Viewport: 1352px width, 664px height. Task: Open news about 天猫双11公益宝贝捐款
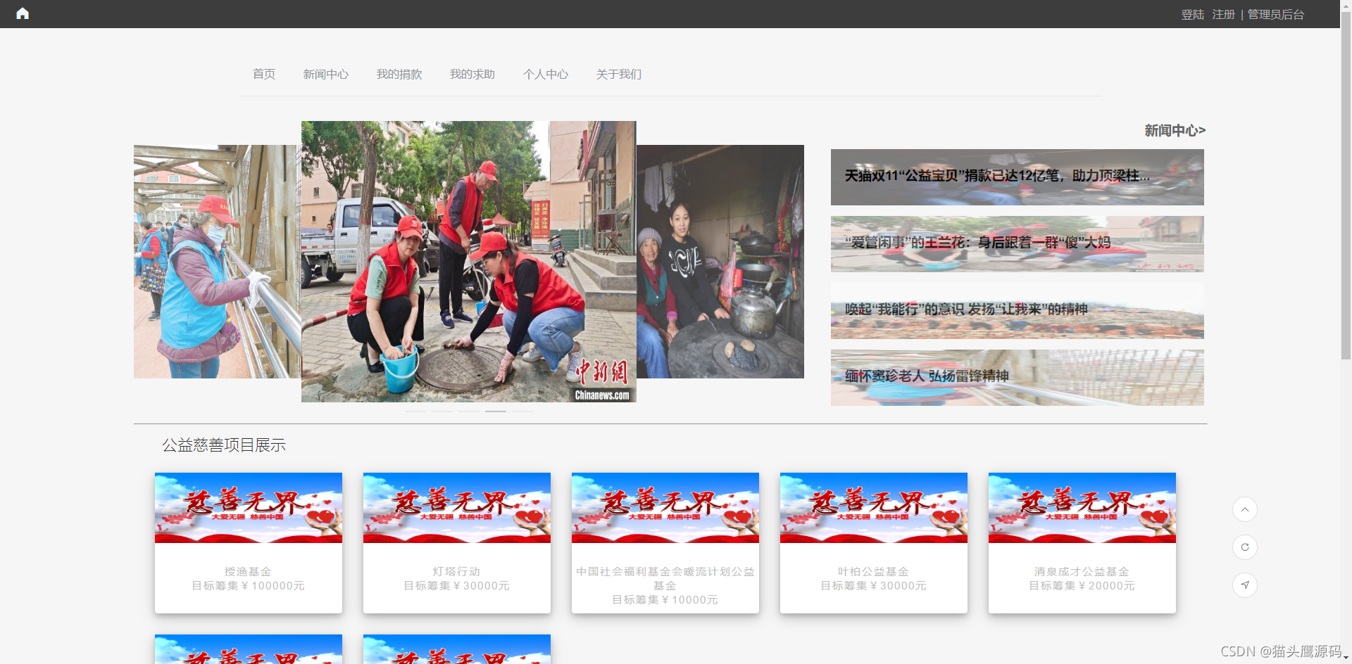click(1017, 177)
